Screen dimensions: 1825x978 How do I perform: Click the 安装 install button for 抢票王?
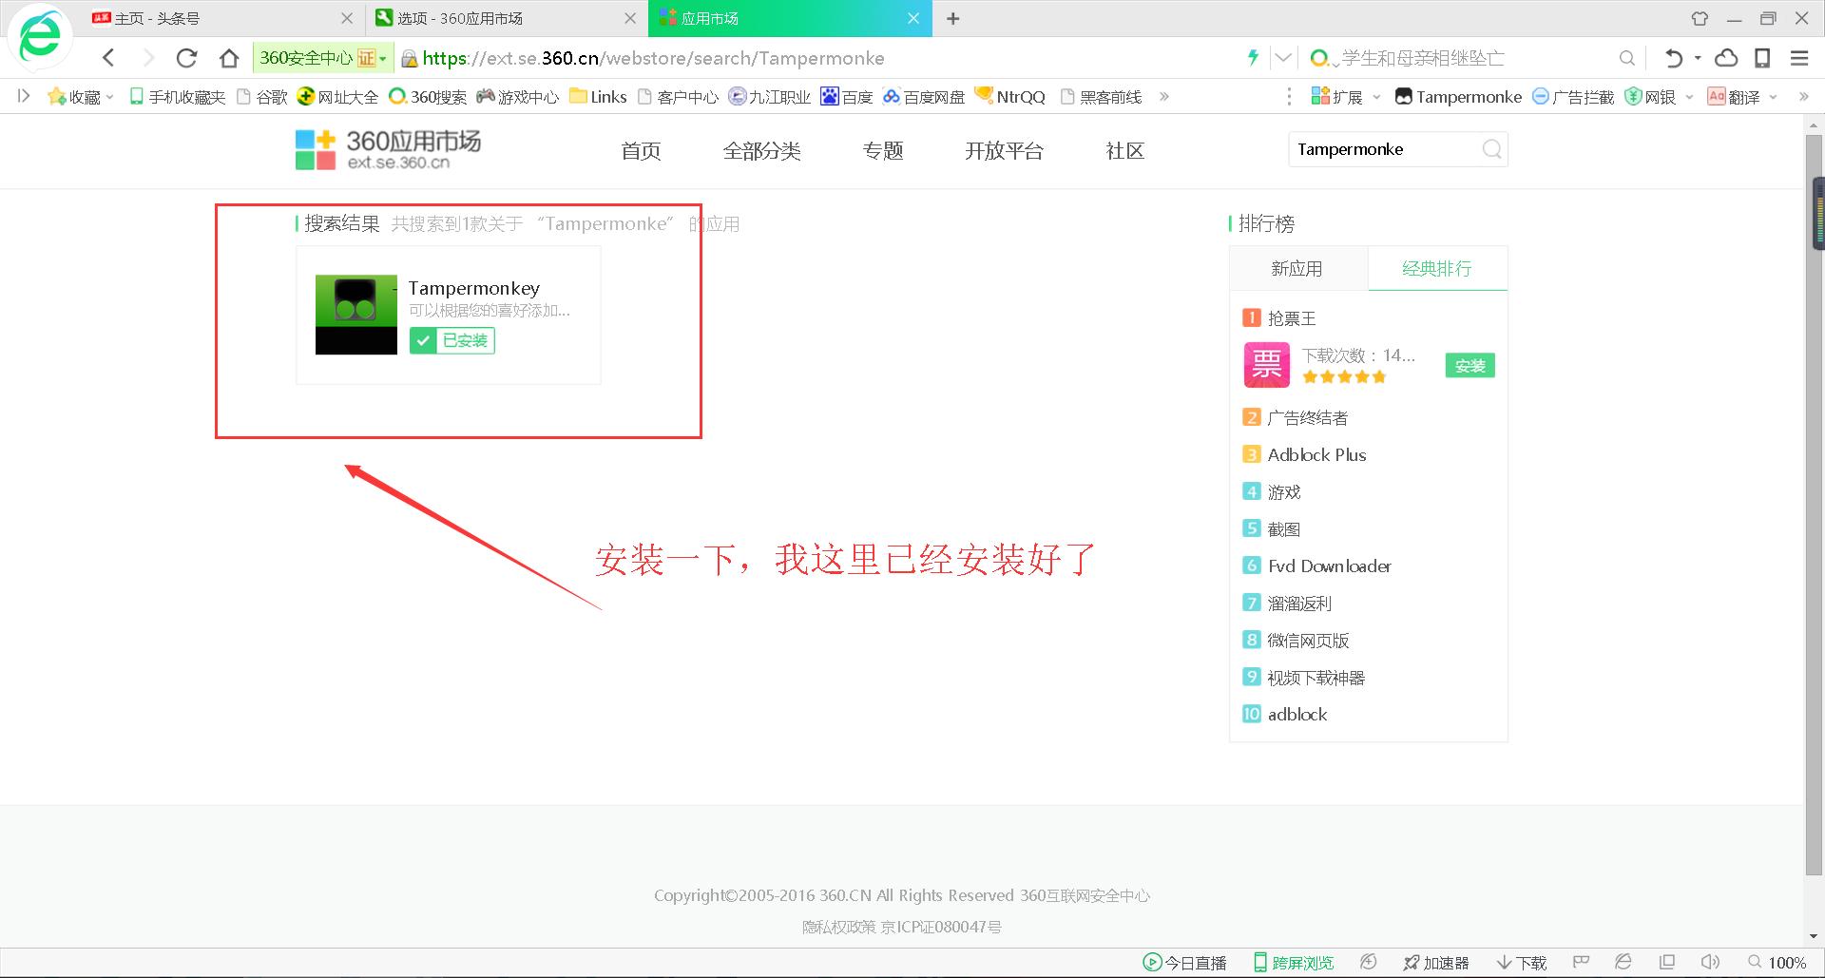coord(1469,365)
